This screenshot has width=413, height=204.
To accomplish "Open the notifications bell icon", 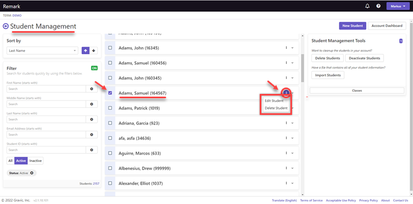I will (367, 6).
